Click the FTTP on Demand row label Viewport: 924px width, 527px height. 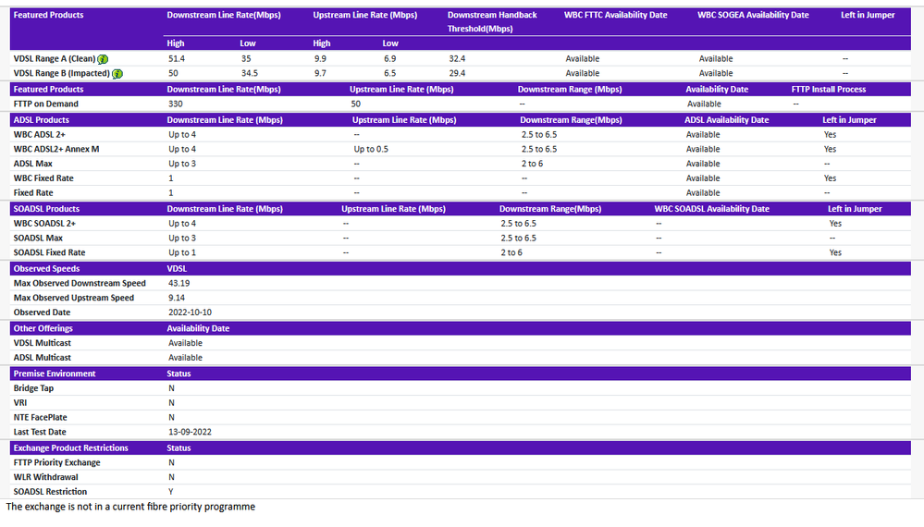(46, 104)
